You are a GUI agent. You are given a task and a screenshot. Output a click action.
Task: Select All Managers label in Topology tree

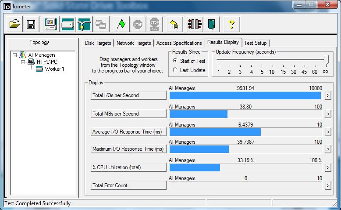point(42,55)
